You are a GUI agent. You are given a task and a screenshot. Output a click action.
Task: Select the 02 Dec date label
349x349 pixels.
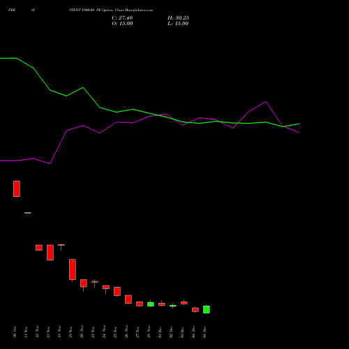click(171, 332)
